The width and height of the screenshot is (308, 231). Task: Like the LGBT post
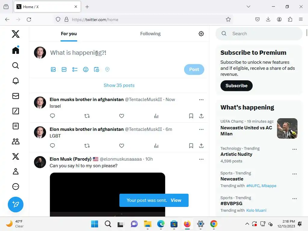122,146
